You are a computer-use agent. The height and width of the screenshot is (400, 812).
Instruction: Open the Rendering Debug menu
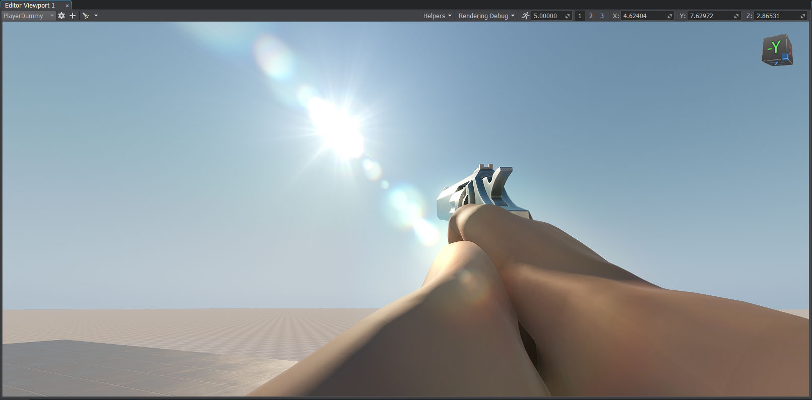coord(486,16)
